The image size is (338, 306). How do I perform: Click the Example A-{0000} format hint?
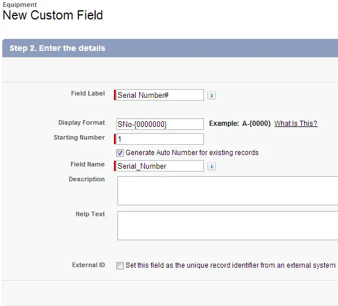239,124
